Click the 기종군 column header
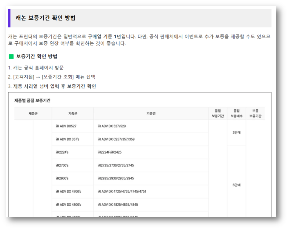Screen dimensions: 288x229 point(73,114)
